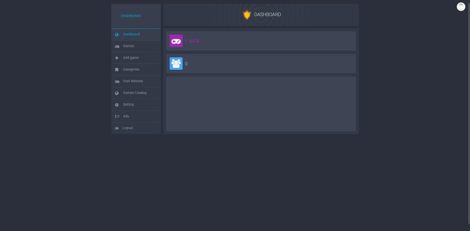Click the flag icon beside Ads

117,117
